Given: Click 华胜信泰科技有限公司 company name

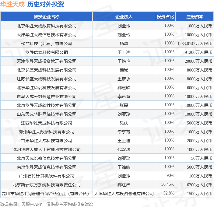Looking at the screenshot, I should (47, 52).
